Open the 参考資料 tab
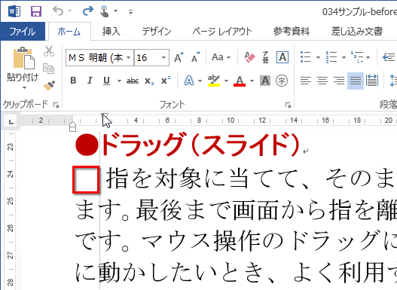 point(292,32)
